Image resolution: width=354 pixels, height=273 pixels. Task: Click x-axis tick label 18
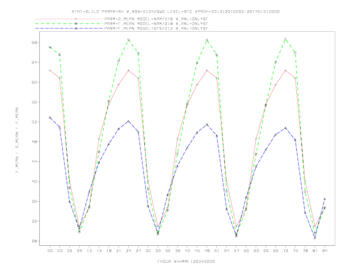point(109,251)
